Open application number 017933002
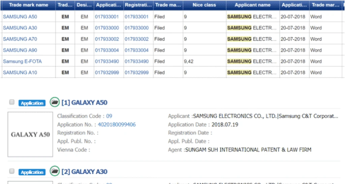The width and height of the screenshot is (345, 184). 107,39
